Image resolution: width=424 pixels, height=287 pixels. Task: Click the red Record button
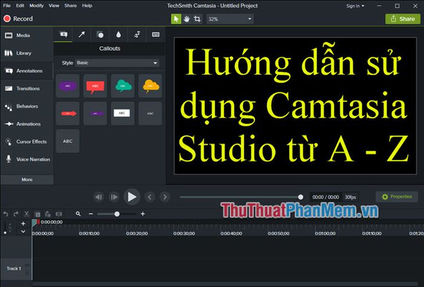18,19
